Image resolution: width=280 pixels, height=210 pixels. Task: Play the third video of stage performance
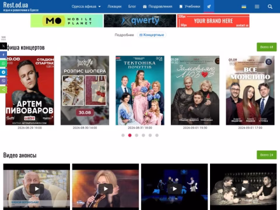pos(174,188)
